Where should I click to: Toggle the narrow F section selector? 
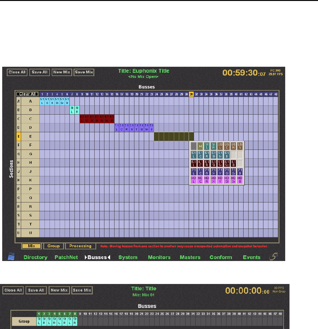click(x=19, y=145)
